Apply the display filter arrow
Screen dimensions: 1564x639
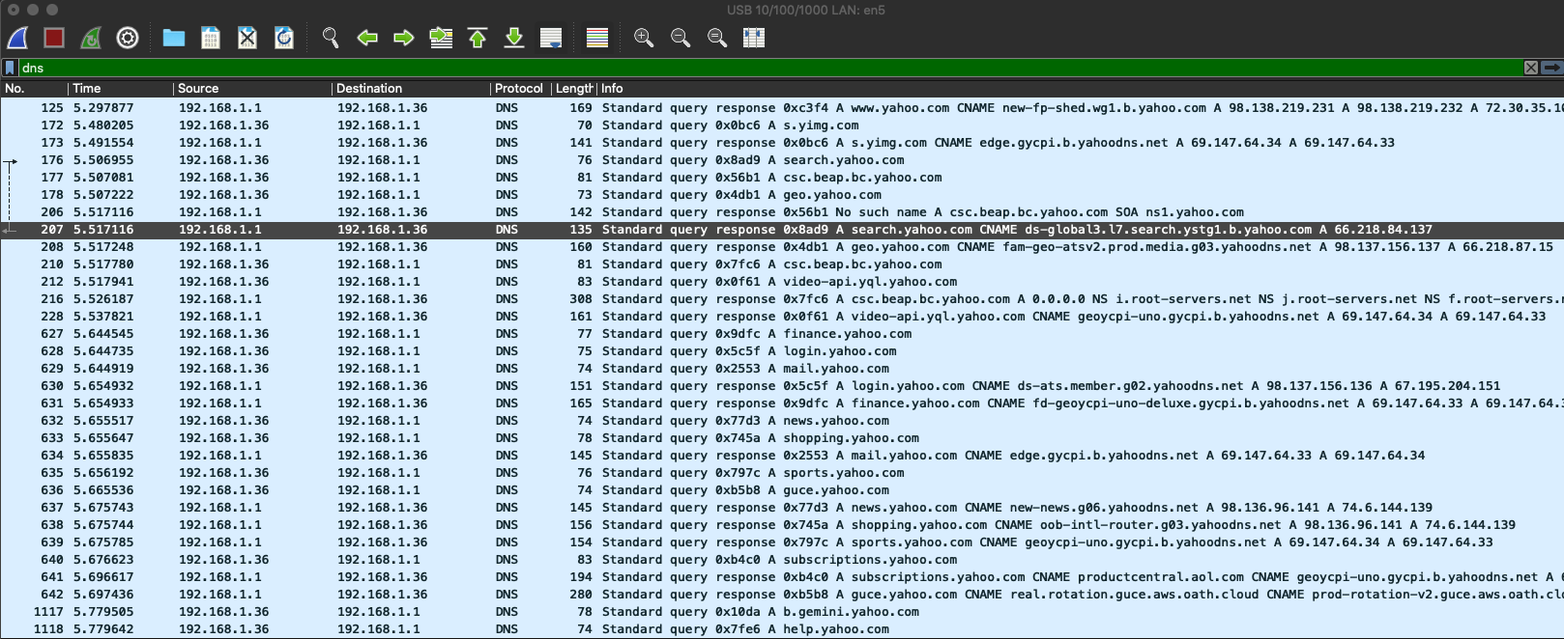point(1551,68)
